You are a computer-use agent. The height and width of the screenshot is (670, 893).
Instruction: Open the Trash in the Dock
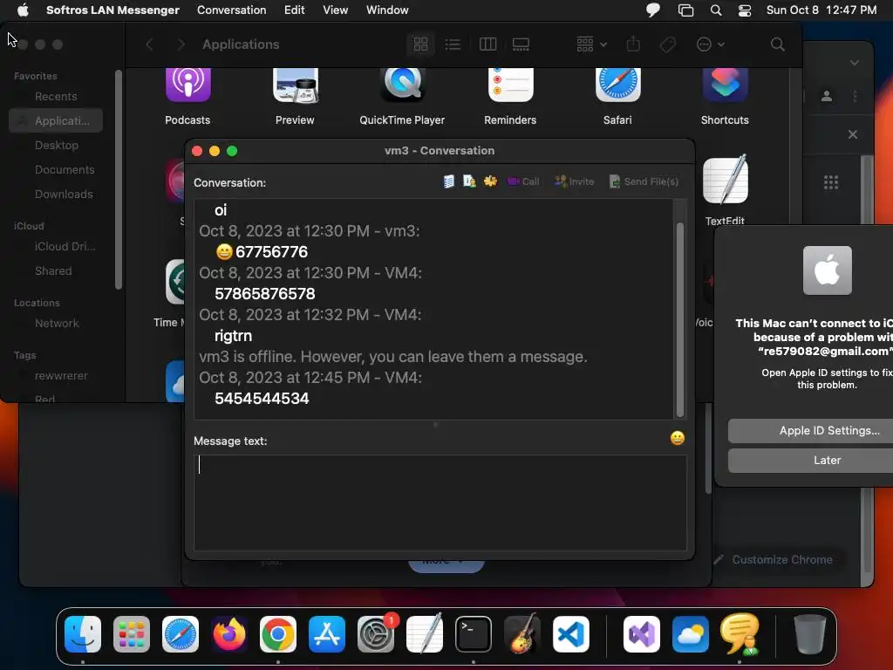809,634
